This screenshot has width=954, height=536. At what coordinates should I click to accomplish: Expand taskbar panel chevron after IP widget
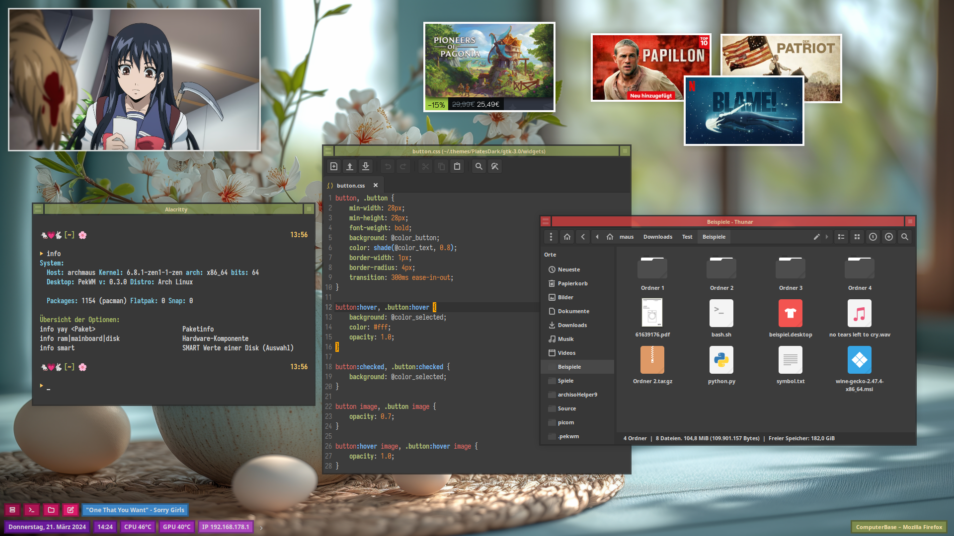pyautogui.click(x=261, y=528)
